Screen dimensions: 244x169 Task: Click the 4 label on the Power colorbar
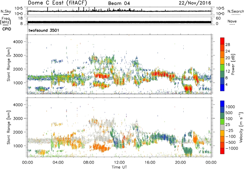click(x=226, y=84)
